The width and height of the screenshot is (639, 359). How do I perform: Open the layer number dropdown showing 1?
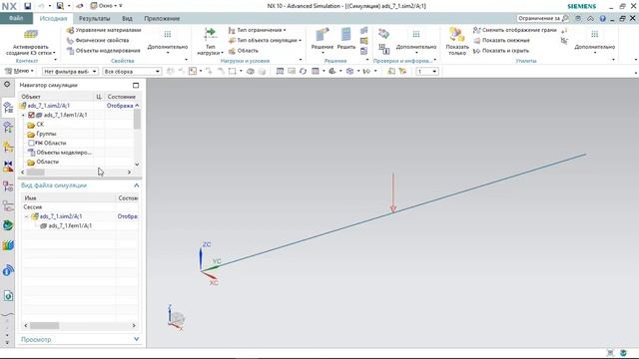[427, 71]
